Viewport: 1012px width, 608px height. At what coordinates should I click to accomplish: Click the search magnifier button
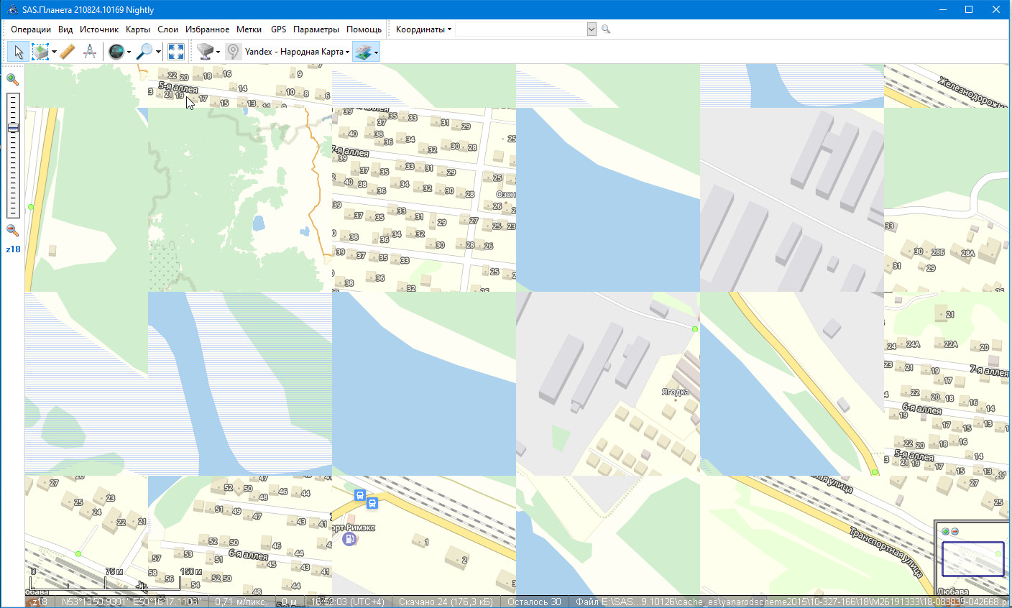(606, 29)
